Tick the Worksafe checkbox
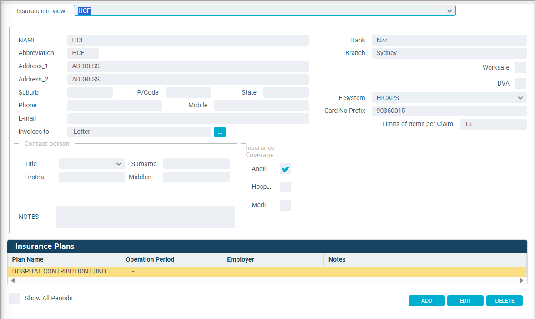The height and width of the screenshot is (319, 535). (520, 67)
